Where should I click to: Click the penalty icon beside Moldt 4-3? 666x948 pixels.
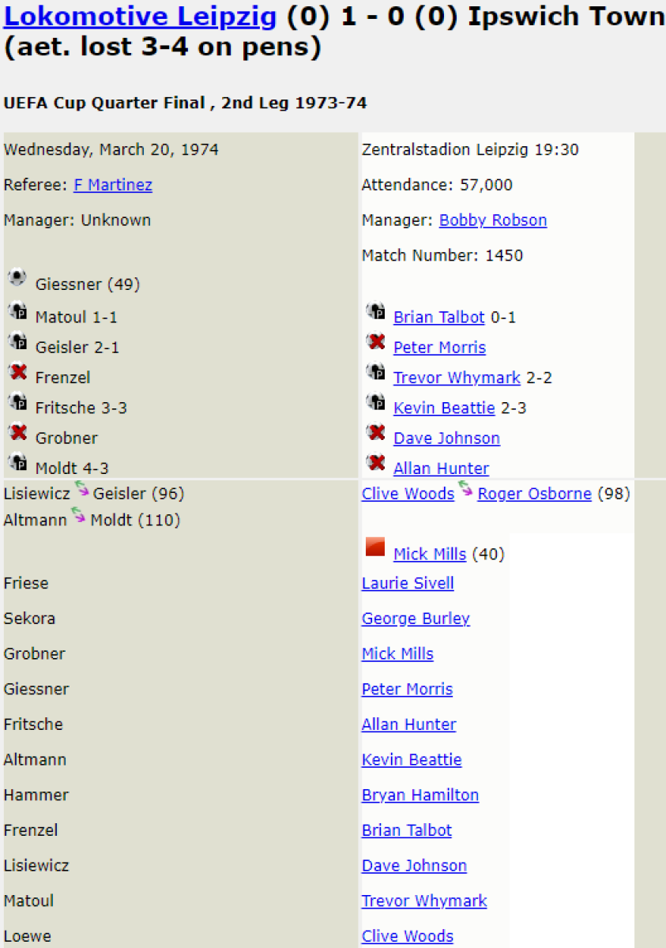pyautogui.click(x=17, y=462)
